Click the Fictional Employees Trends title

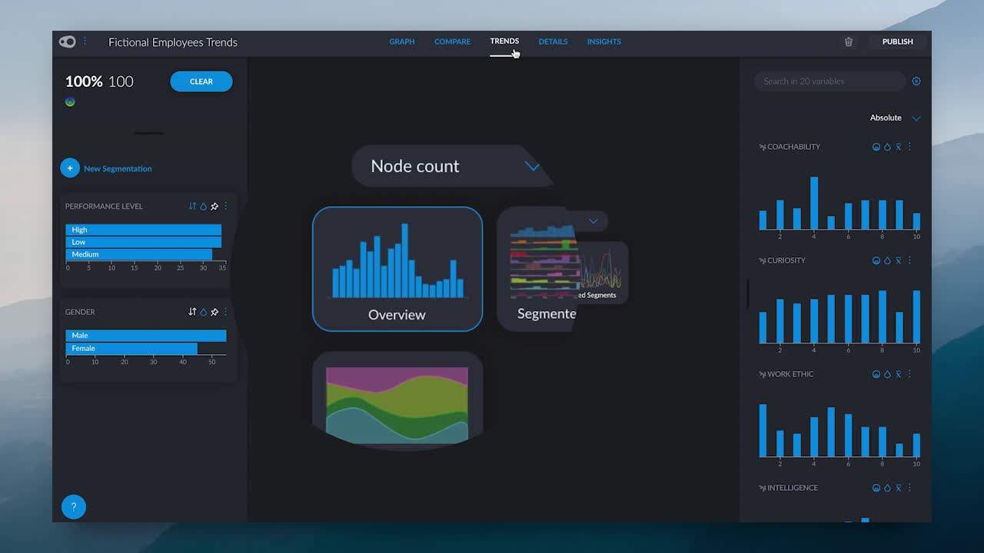tap(173, 42)
